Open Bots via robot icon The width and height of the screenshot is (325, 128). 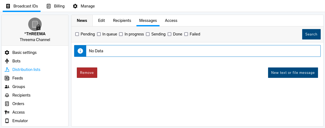7,61
